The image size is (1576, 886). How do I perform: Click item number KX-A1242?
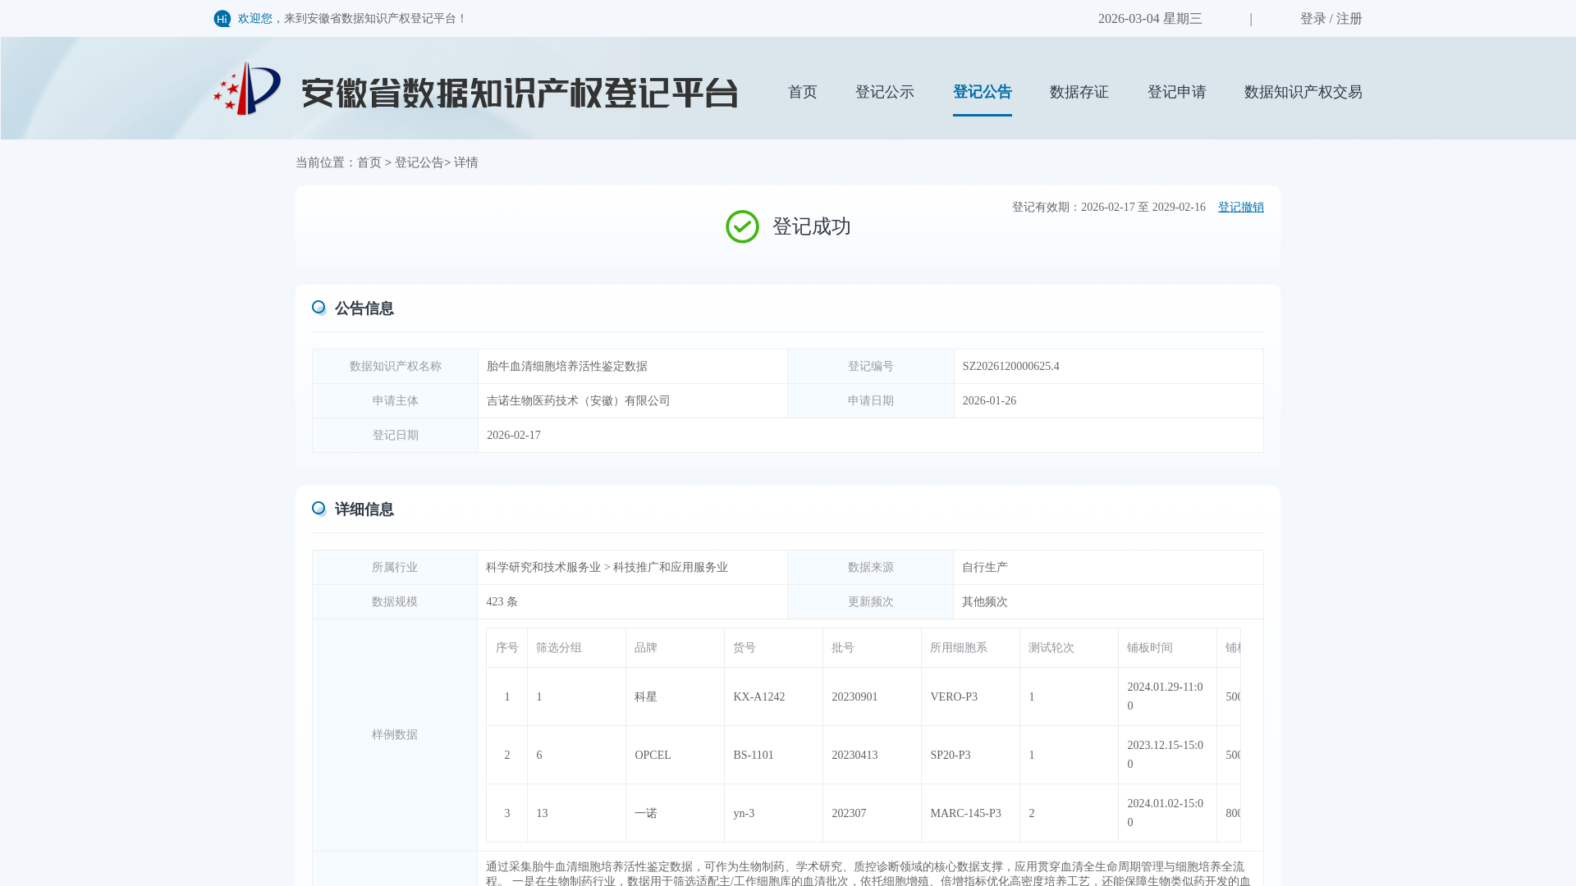[x=758, y=697]
